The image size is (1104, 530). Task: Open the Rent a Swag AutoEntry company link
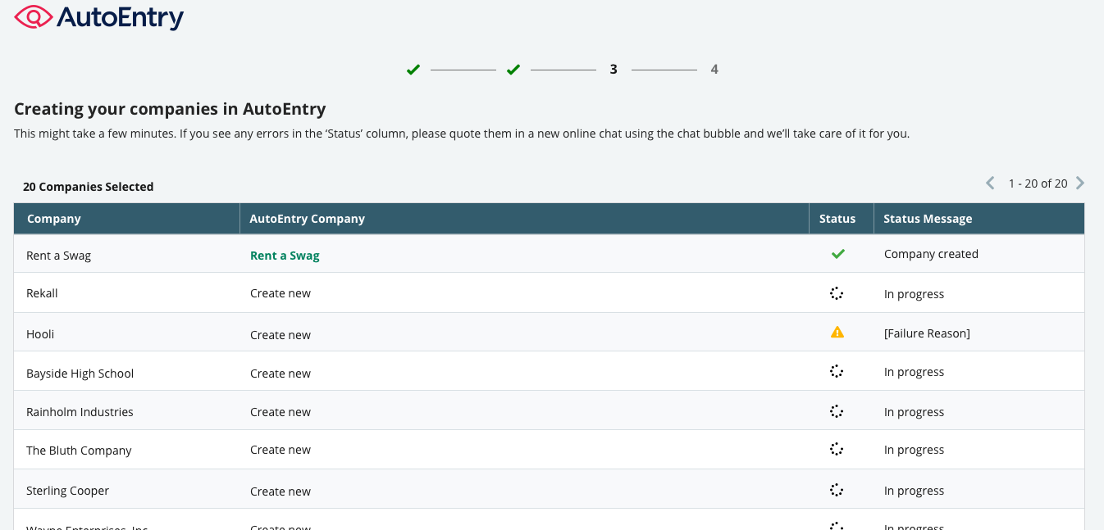point(285,256)
